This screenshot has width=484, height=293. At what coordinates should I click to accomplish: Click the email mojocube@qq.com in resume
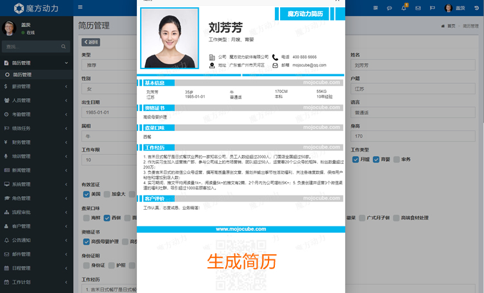tap(309, 65)
